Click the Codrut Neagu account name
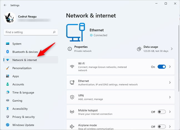180x130 pixels. [x=27, y=17]
